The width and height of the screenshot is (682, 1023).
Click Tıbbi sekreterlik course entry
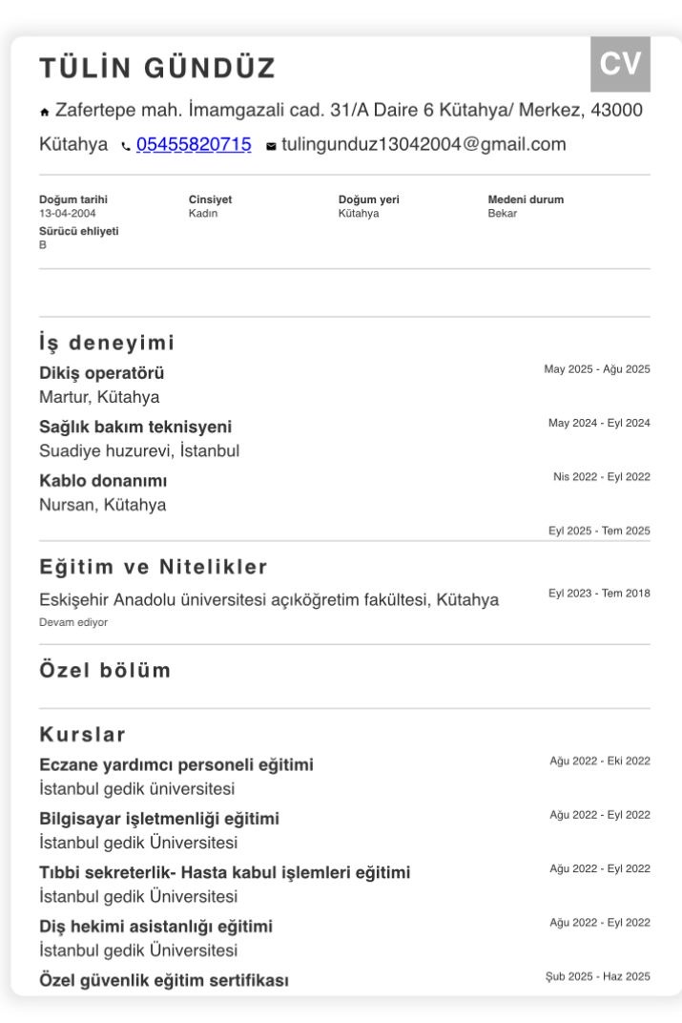click(225, 872)
